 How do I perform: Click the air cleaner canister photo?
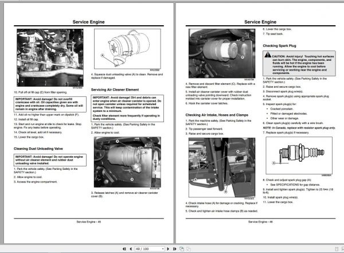127,162
